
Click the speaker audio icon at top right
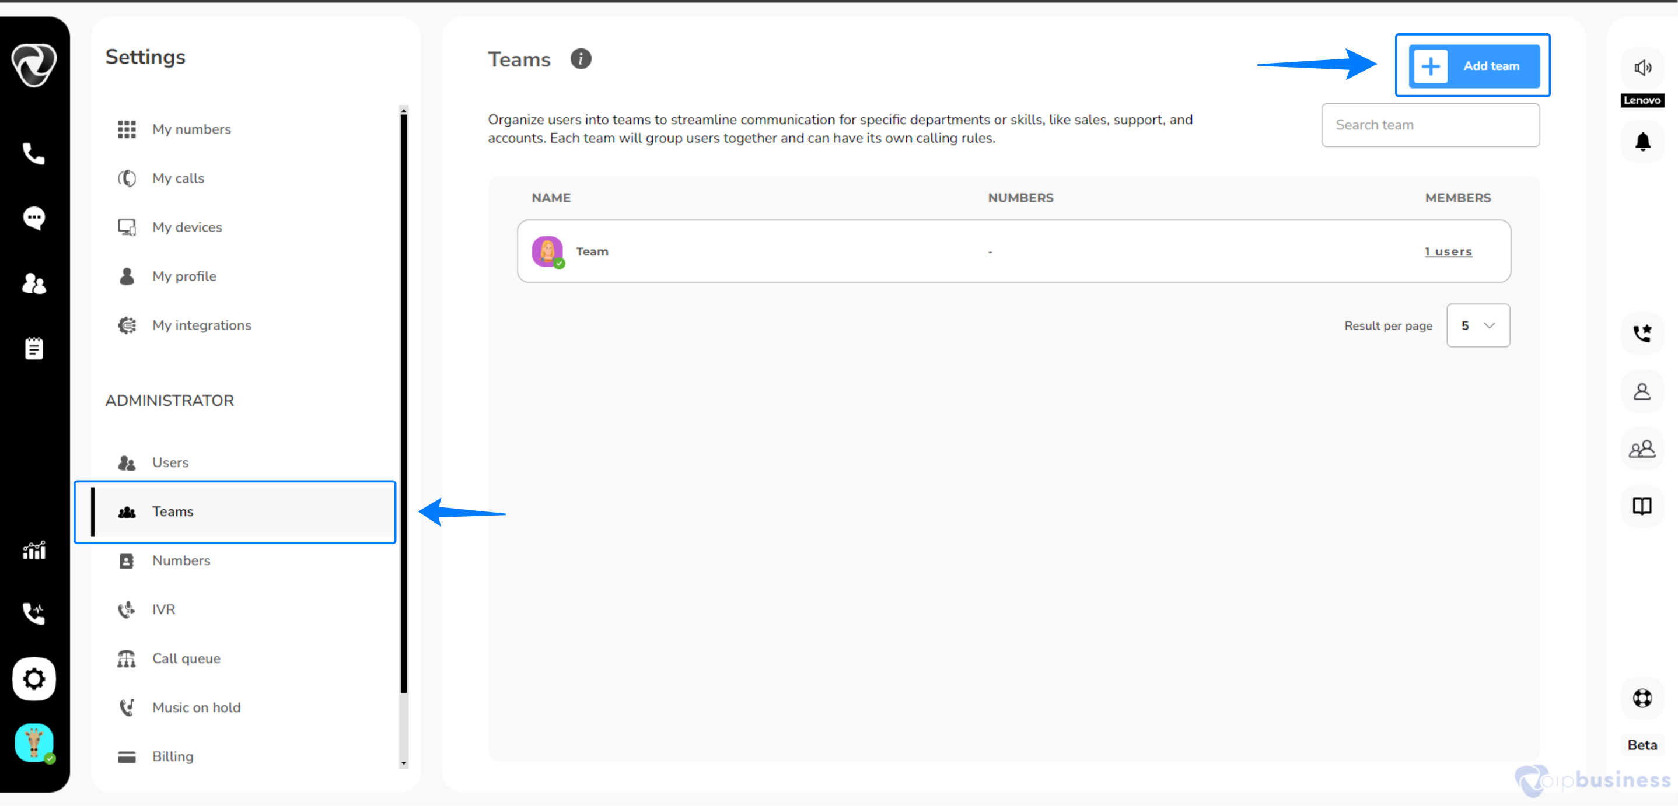point(1642,68)
